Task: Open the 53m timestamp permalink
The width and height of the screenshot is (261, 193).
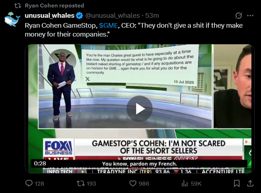Action: tap(152, 16)
